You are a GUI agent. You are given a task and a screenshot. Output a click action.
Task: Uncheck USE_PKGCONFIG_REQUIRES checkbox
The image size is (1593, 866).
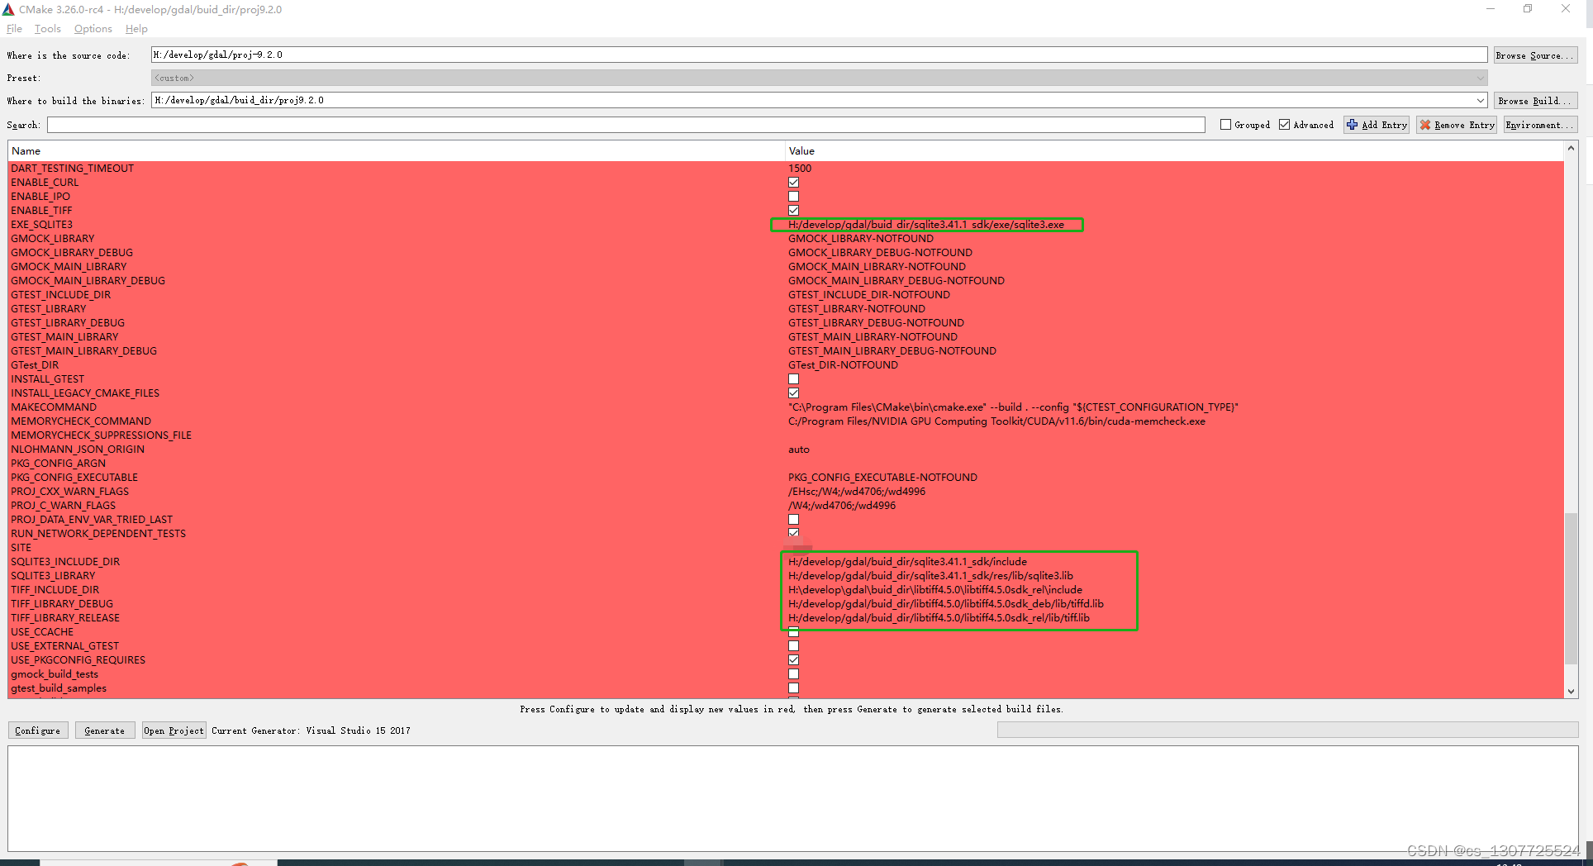[793, 660]
